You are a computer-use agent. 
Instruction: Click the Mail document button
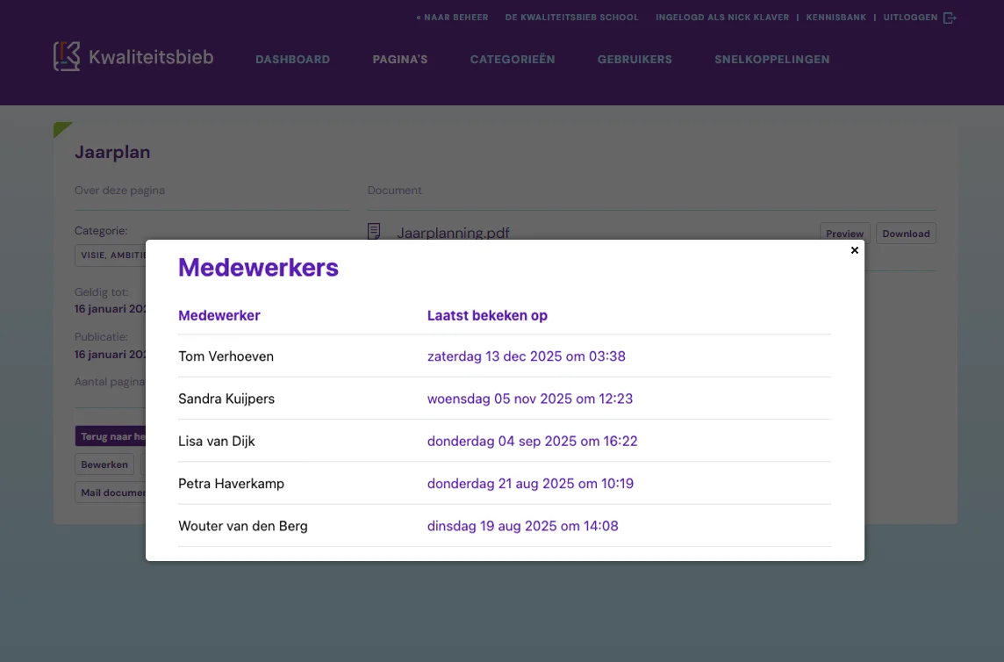(111, 493)
